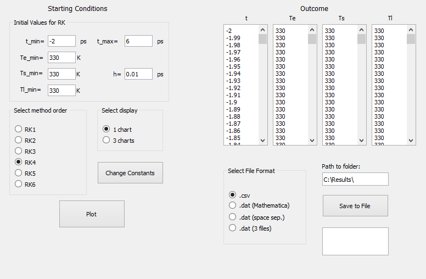The width and height of the screenshot is (426, 279).
Task: Click the Te list scroll up arrow
Action: click(312, 30)
